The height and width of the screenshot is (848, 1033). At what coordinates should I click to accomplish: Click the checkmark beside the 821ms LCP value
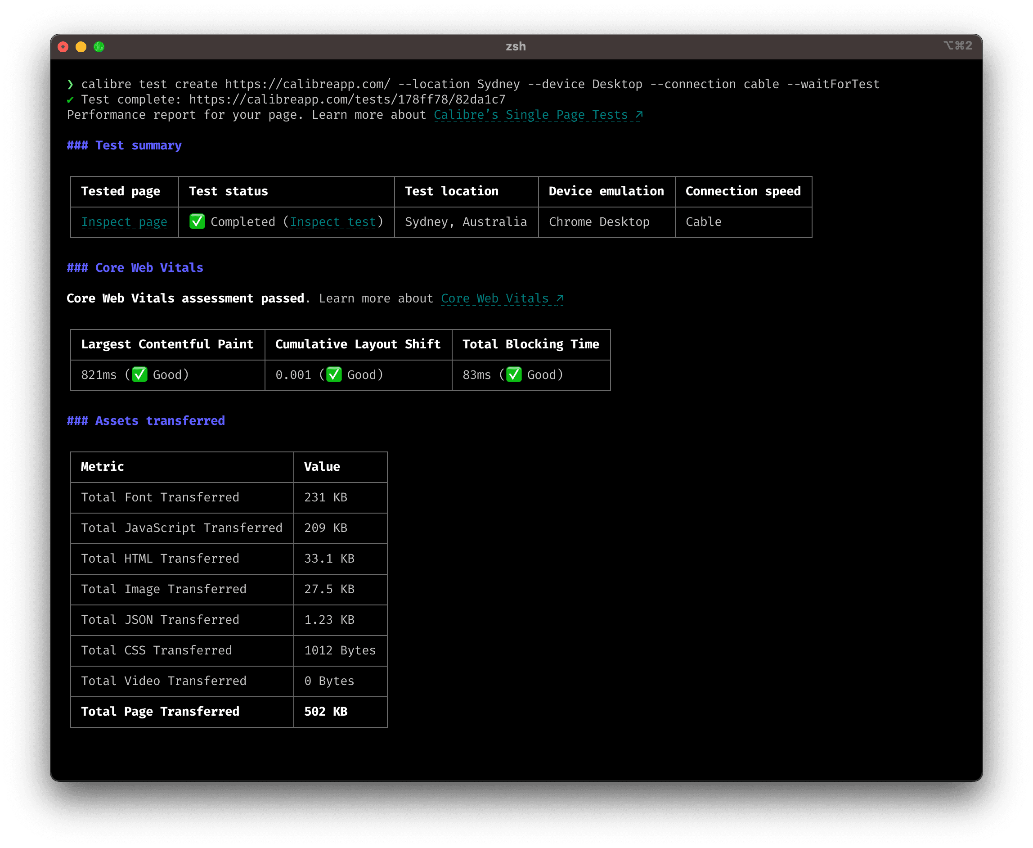[x=140, y=374]
